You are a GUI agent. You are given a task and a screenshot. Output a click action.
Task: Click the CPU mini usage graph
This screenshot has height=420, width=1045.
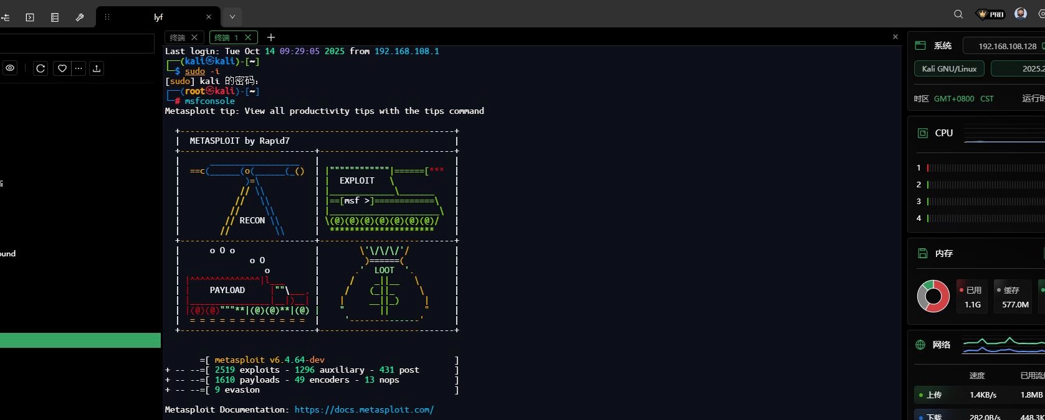[x=1004, y=134]
